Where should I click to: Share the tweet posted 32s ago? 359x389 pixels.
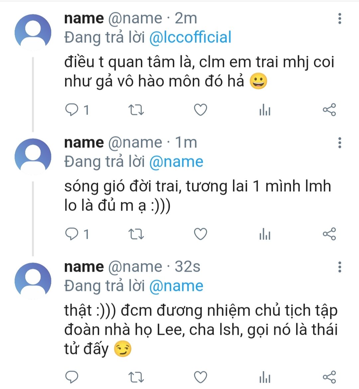point(329,377)
